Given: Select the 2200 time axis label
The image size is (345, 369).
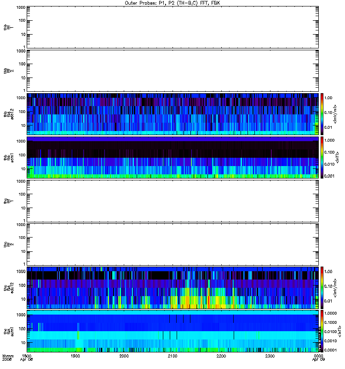Looking at the screenshot, I should click(221, 356).
